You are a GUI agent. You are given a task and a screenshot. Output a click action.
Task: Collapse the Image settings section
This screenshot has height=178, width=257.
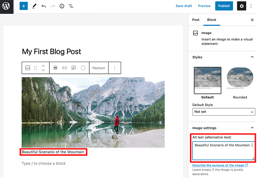point(252,128)
